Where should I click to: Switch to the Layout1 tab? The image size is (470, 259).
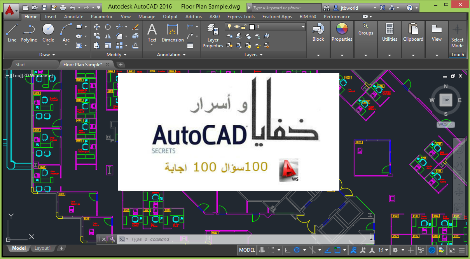tap(42, 248)
